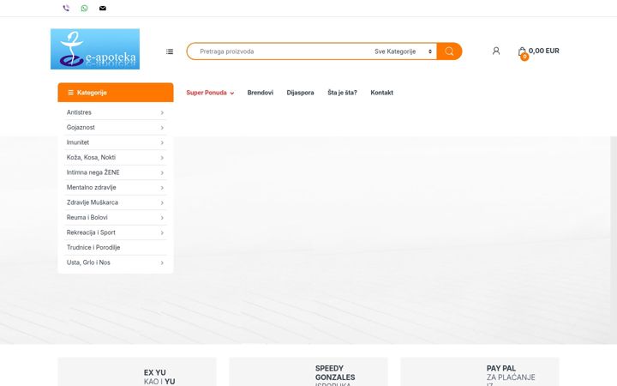Expand the Super Ponuda menu arrow
617x386 pixels.
point(232,93)
